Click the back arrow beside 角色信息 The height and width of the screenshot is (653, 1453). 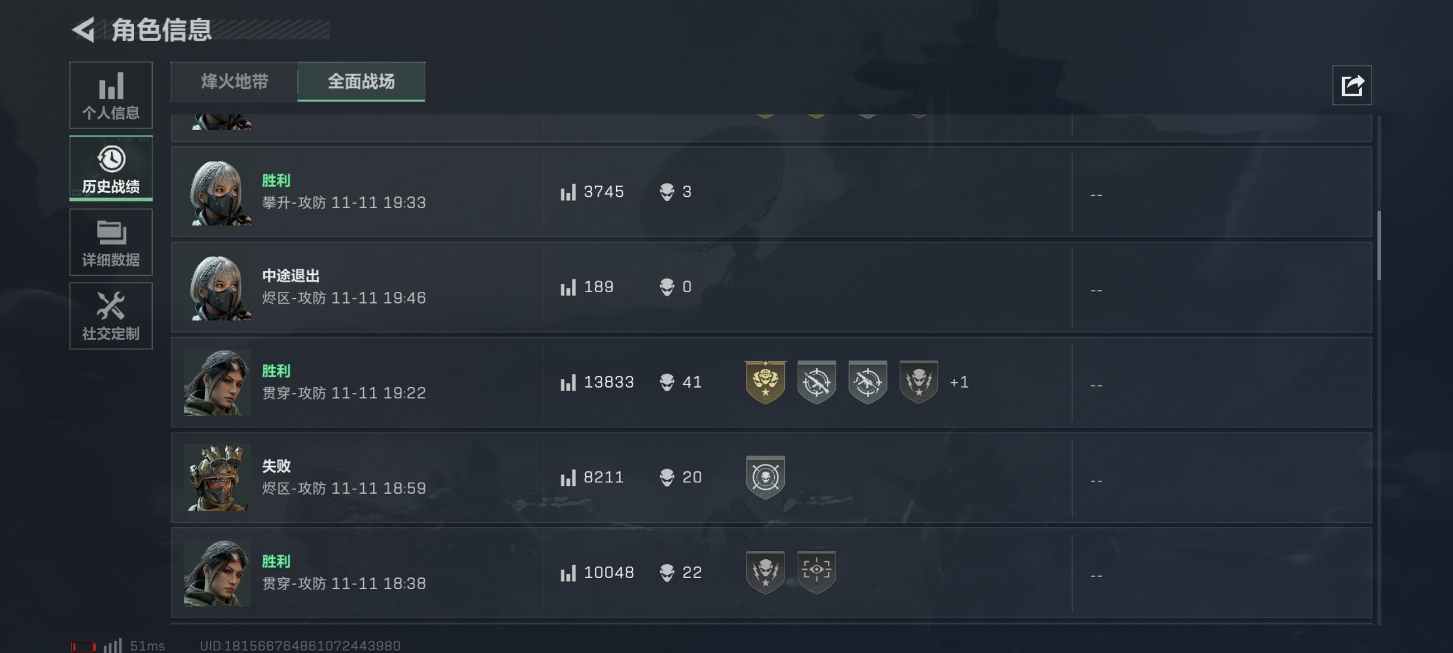click(x=84, y=29)
